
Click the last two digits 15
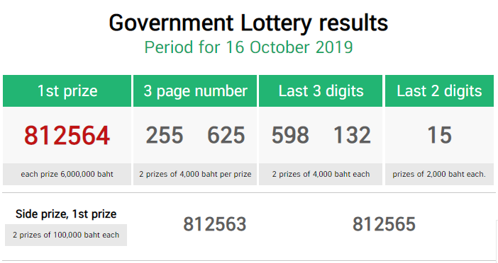tap(440, 135)
